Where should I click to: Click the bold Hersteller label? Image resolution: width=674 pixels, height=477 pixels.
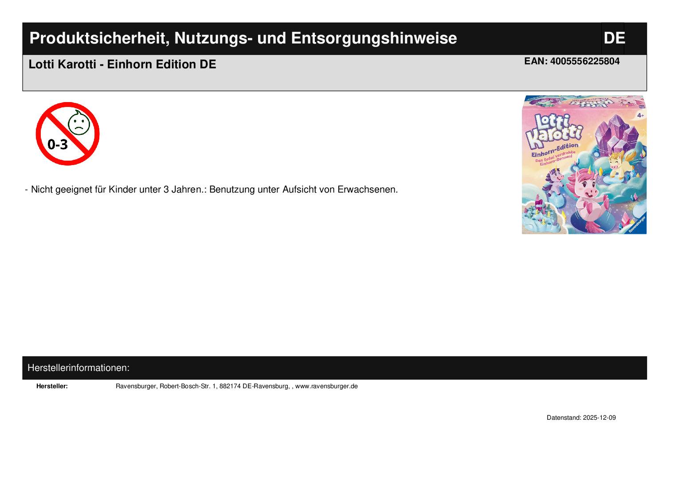click(52, 386)
